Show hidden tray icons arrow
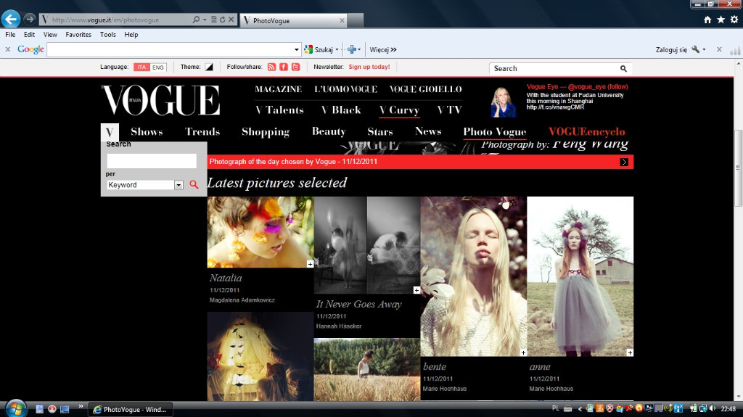This screenshot has width=743, height=417. pos(580,409)
